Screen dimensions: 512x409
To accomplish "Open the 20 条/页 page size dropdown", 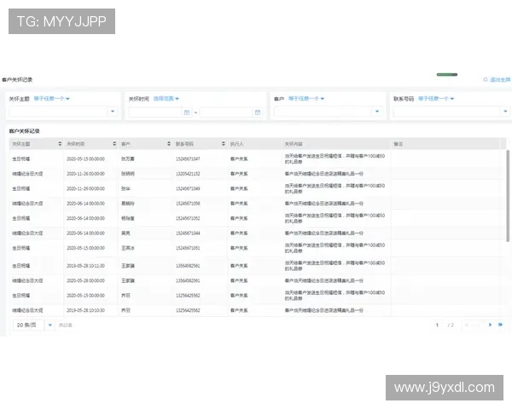I will (x=32, y=325).
